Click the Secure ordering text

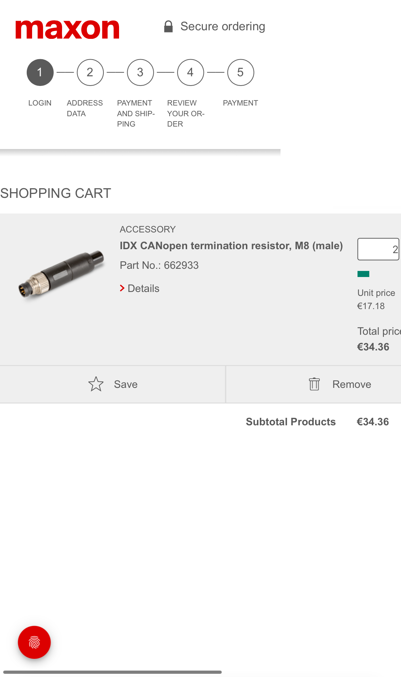point(223,26)
